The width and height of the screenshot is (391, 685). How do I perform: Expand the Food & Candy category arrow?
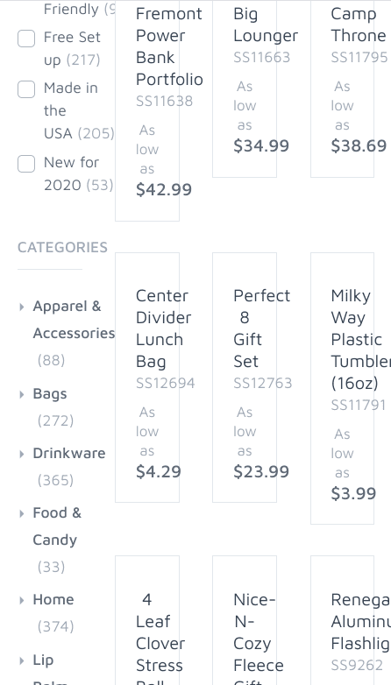[22, 513]
